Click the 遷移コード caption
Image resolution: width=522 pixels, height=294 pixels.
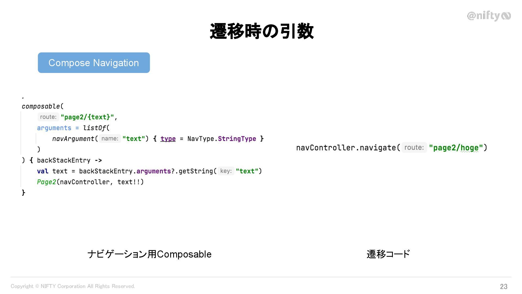pos(388,254)
